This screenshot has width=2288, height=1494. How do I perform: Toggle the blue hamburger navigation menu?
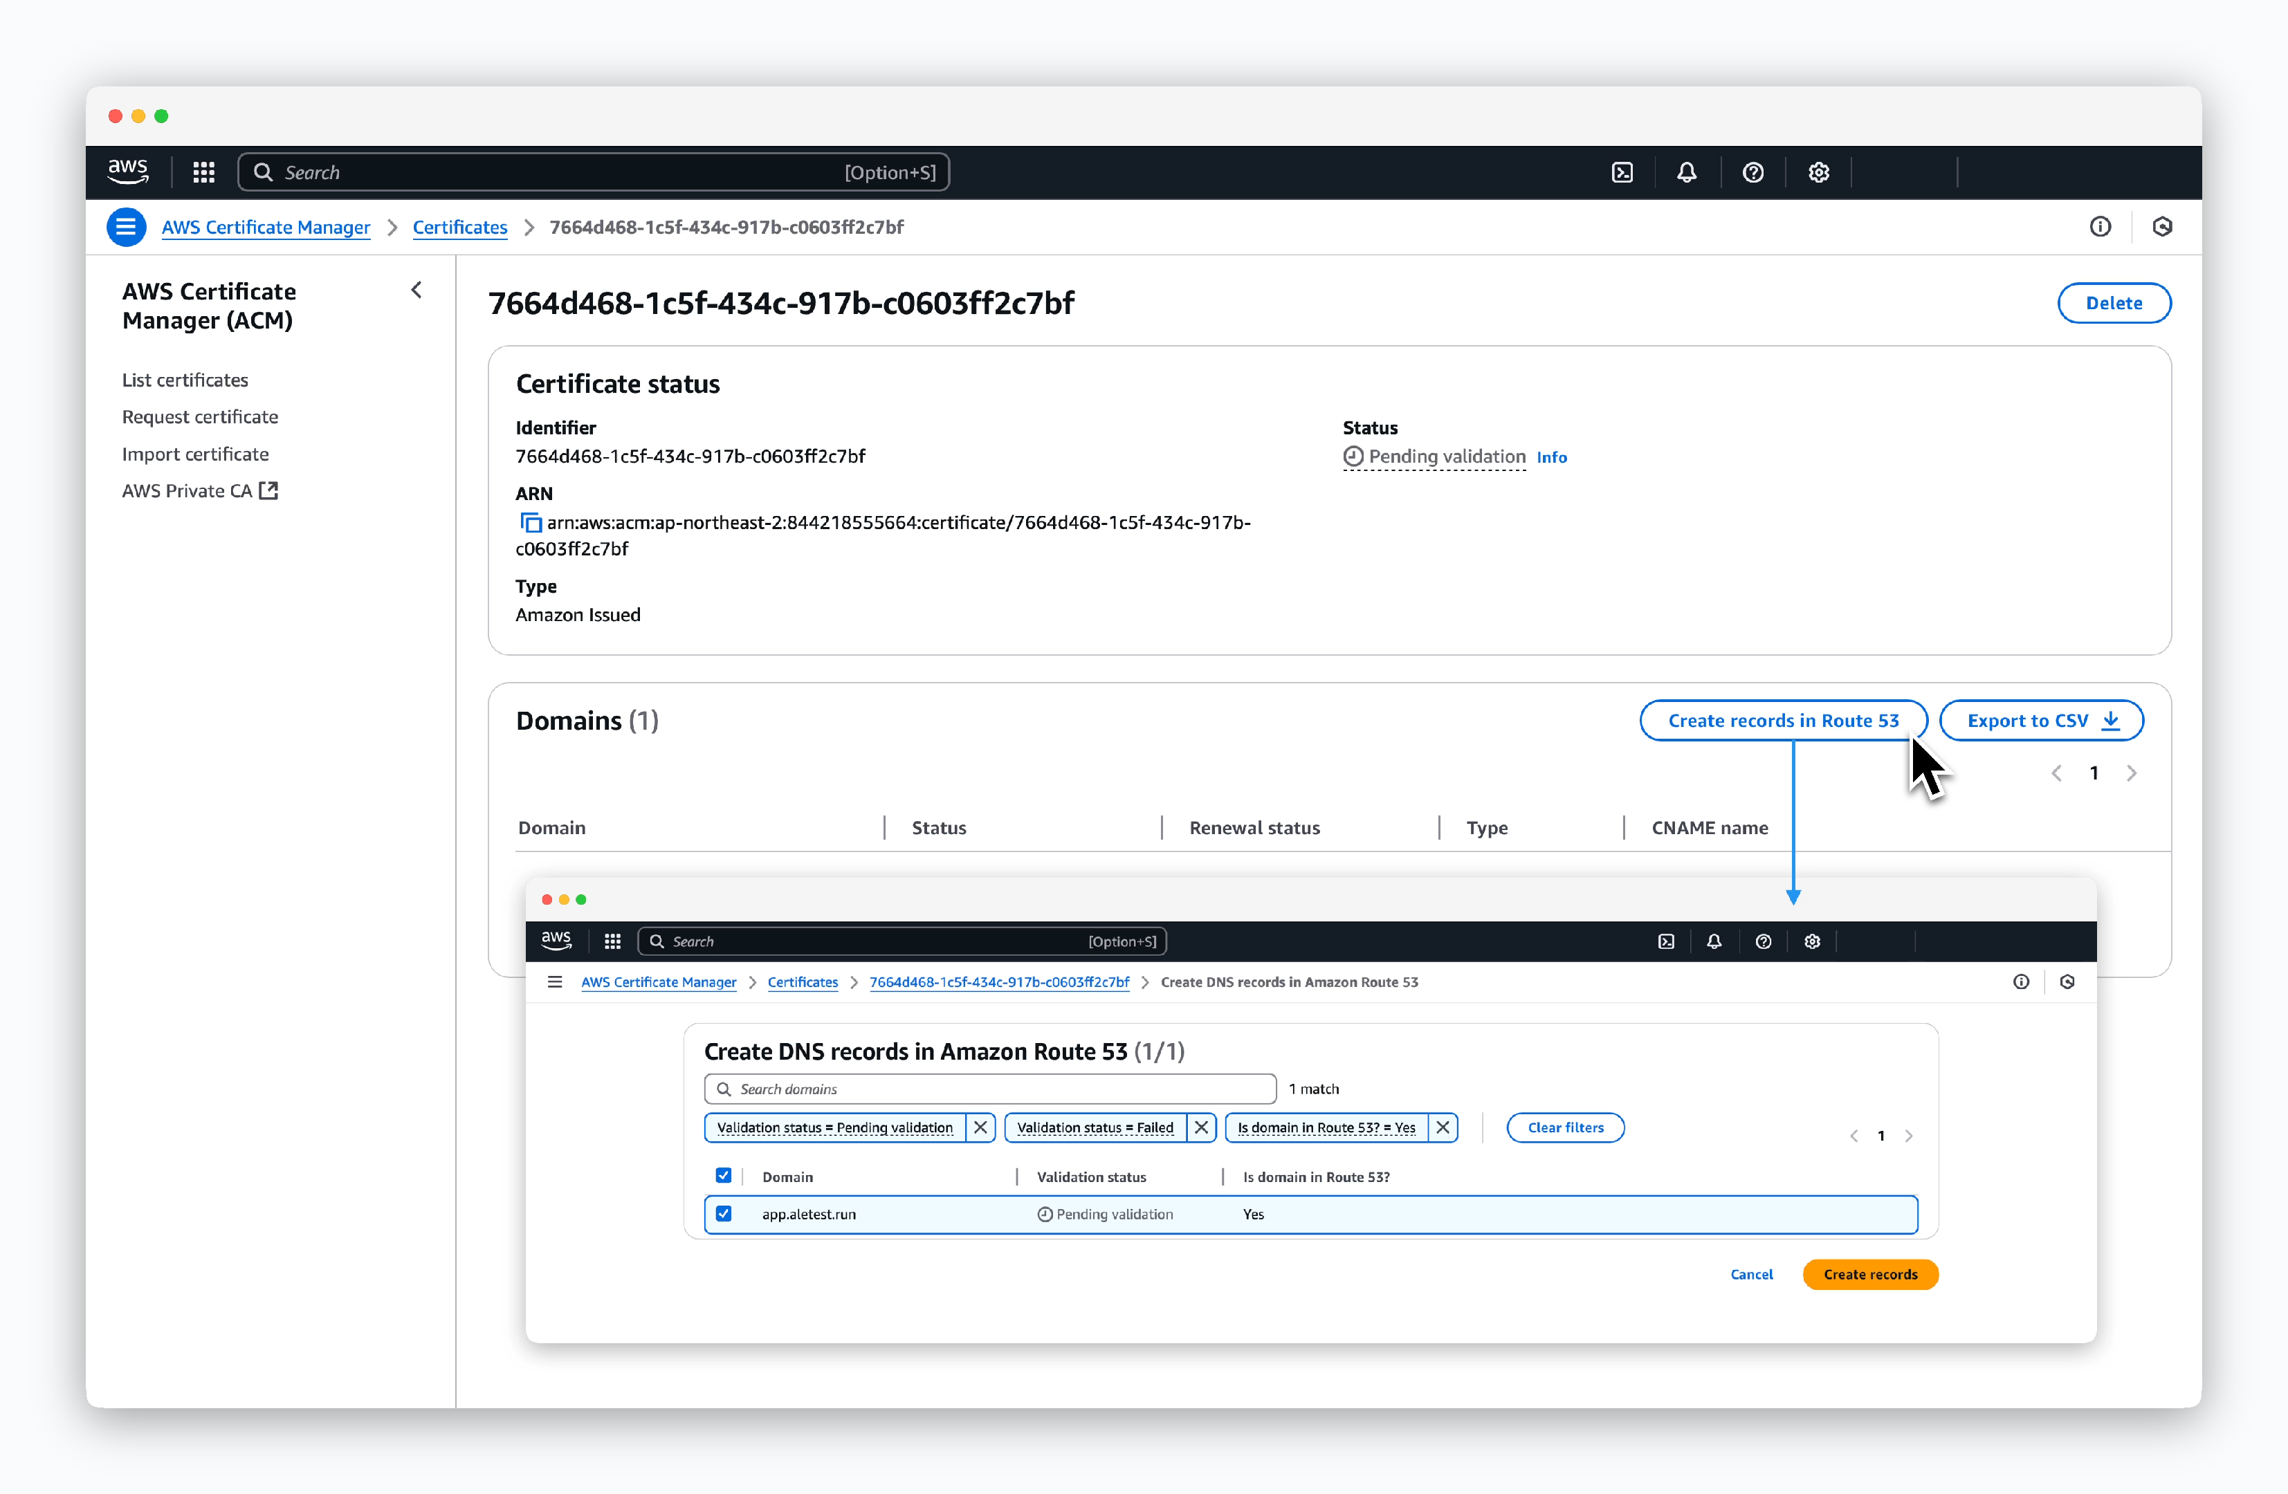(126, 227)
